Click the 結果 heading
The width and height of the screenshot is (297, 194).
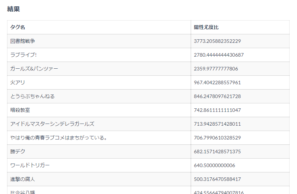pos(13,9)
